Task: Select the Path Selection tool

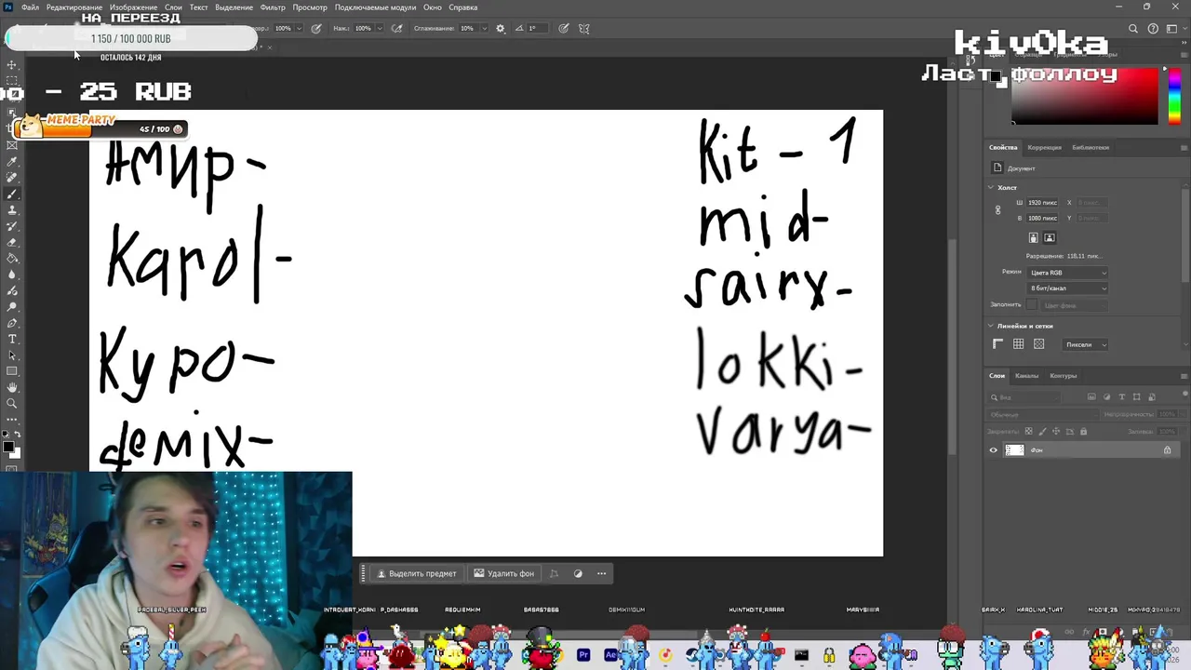Action: click(x=12, y=355)
